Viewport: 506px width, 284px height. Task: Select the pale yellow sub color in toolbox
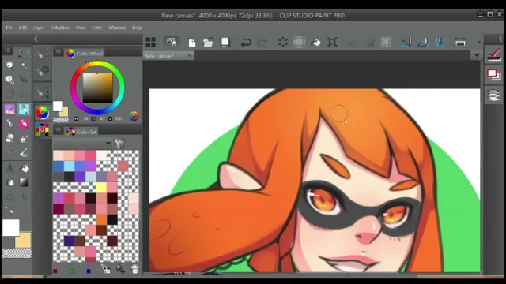pos(23,241)
